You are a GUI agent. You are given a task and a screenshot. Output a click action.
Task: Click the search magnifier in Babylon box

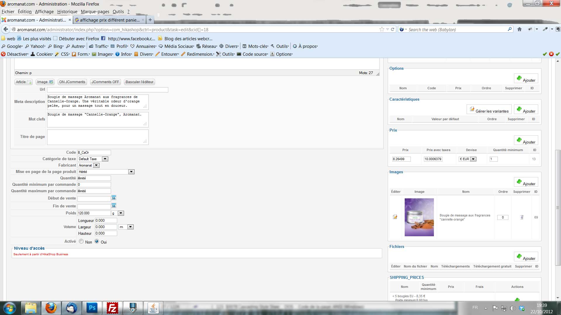coord(510,29)
